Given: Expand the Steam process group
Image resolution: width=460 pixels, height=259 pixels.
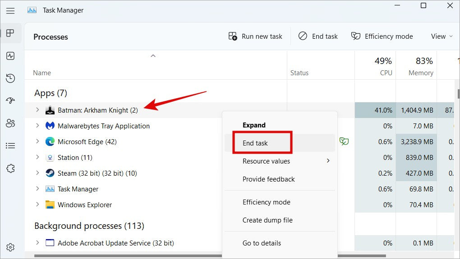Looking at the screenshot, I should (x=37, y=173).
